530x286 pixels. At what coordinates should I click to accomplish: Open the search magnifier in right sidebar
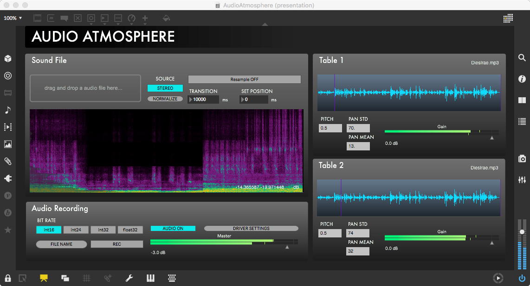522,58
